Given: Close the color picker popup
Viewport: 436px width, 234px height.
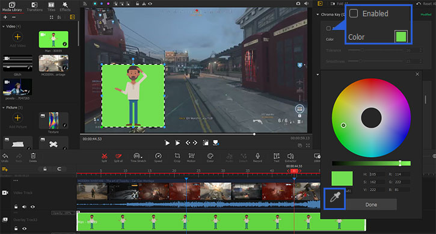Looking at the screenshot, I should tap(417, 74).
